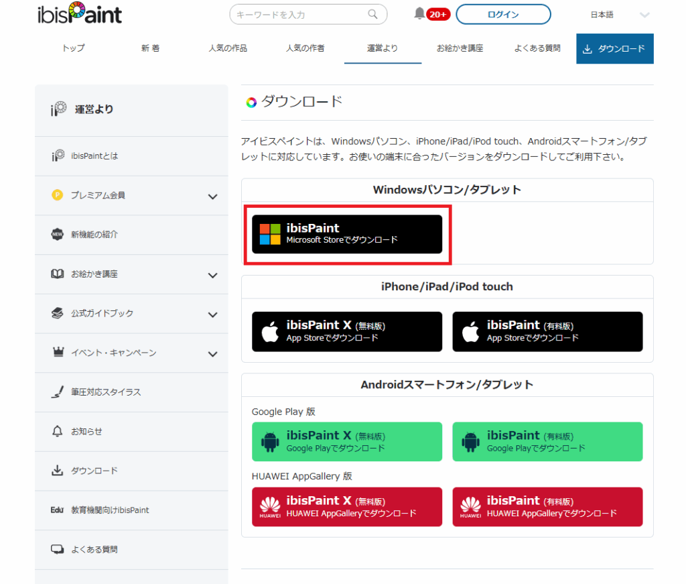Open the ibisPaintとは sidebar link

click(x=131, y=156)
